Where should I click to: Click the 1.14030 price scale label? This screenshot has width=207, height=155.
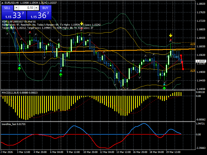click(x=201, y=89)
